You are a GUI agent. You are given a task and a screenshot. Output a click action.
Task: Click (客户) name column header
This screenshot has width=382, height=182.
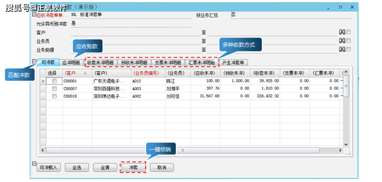coord(112,73)
